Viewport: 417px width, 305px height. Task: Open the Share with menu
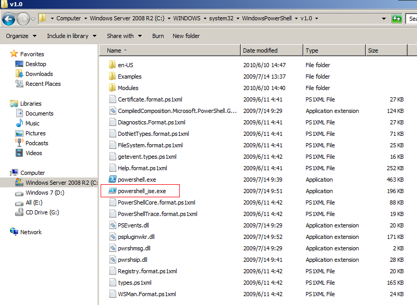(124, 36)
